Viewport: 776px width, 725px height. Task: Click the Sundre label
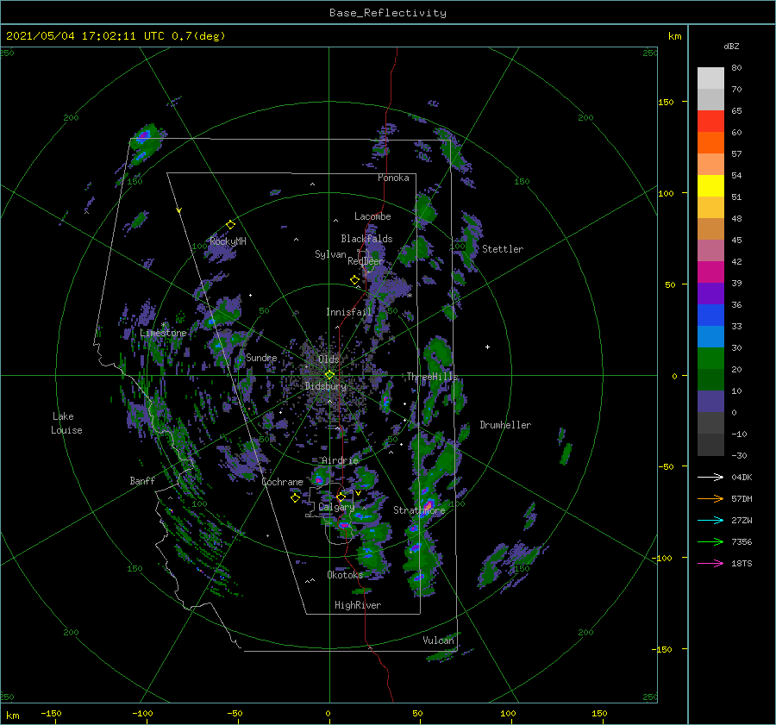(262, 358)
